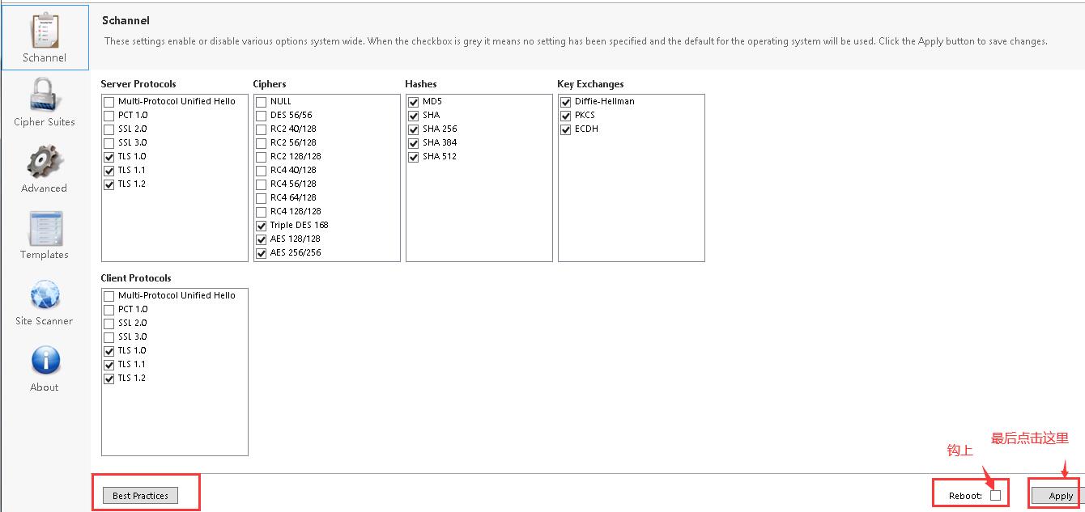Enable the RC2 128/128 cipher
Screen dimensions: 1085x512
261,157
